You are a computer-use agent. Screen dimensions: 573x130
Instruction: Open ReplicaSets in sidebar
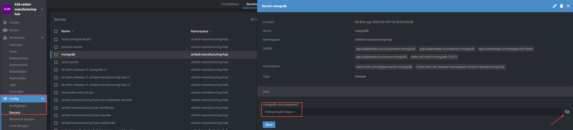17,78
